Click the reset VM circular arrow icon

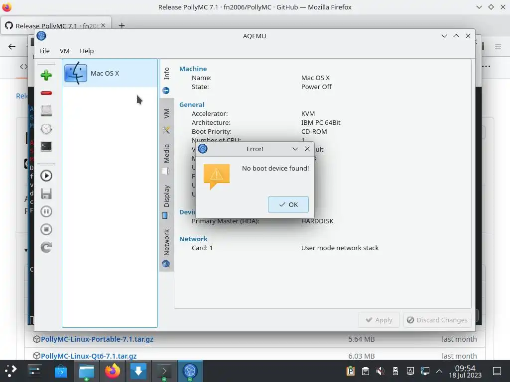click(46, 247)
